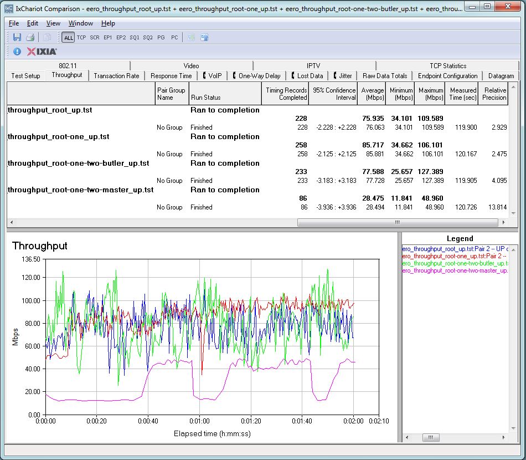Open the VoIP tab
526x460 pixels.
tap(213, 76)
